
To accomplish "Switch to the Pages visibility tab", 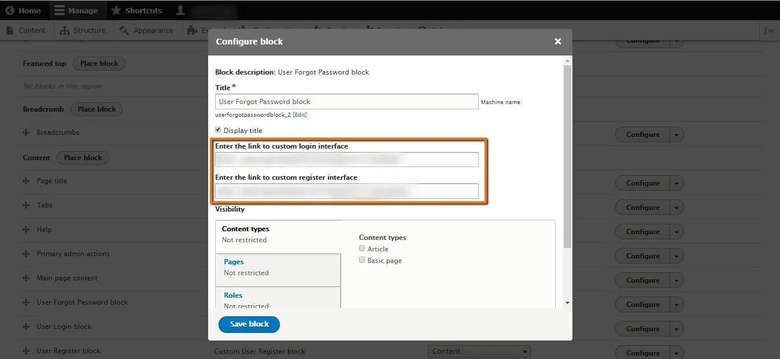I will [x=234, y=262].
